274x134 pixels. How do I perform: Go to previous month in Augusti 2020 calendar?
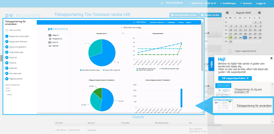tap(227, 13)
